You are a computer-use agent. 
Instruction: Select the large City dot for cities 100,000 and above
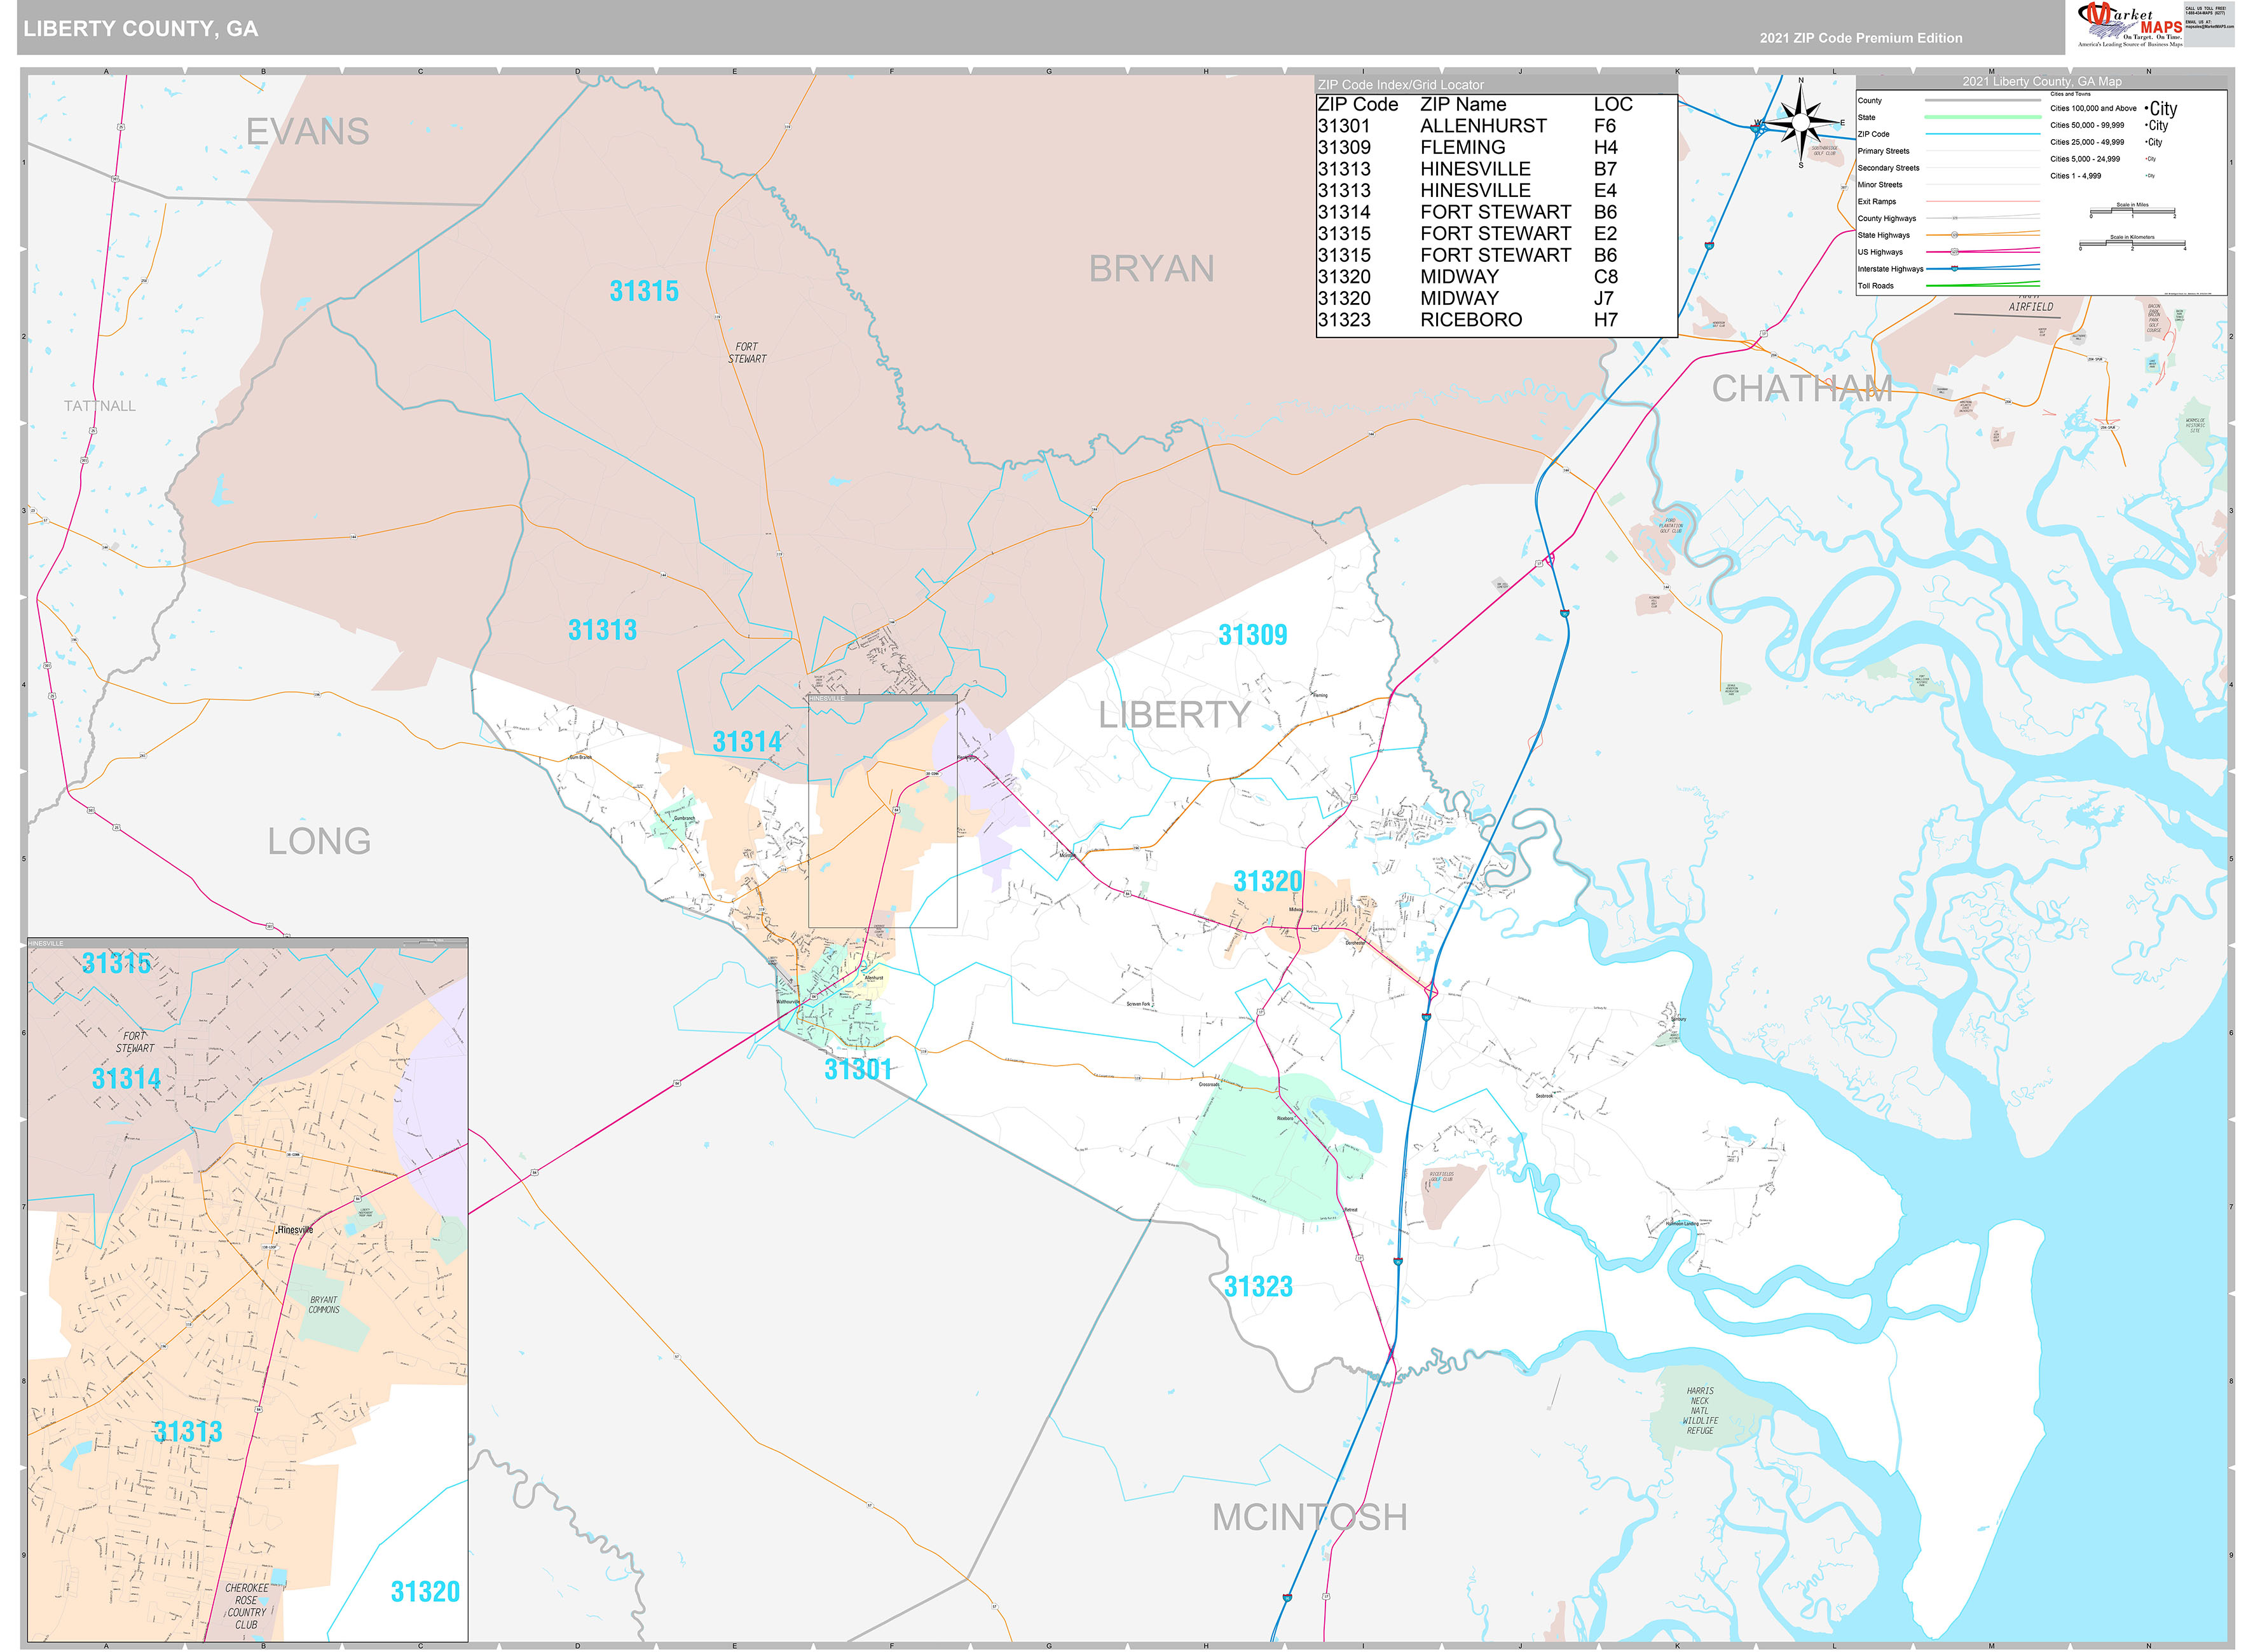[2147, 108]
